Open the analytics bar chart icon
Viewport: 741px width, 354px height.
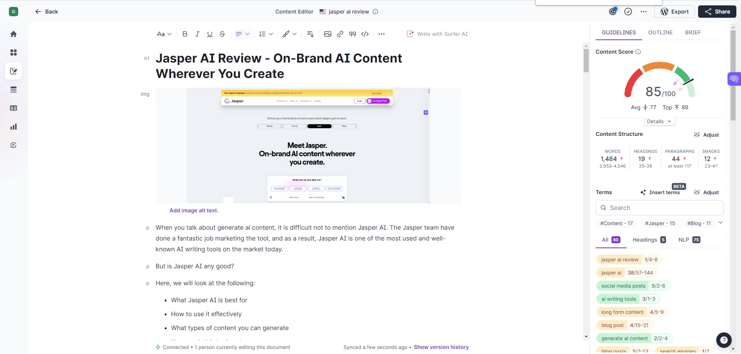pos(14,127)
